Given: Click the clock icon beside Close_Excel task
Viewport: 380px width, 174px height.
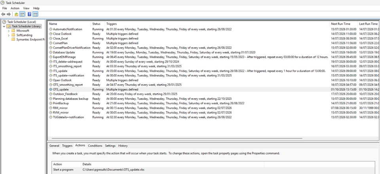Looking at the screenshot, I should 51,38.
